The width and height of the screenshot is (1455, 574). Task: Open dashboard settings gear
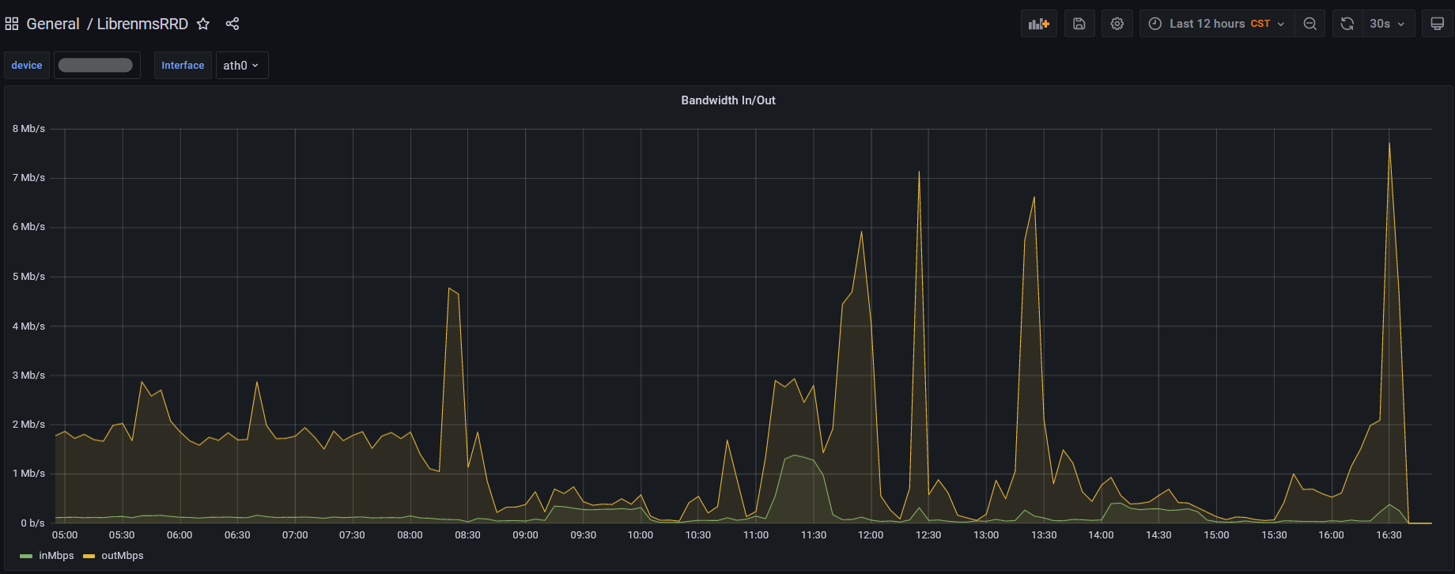coord(1117,24)
